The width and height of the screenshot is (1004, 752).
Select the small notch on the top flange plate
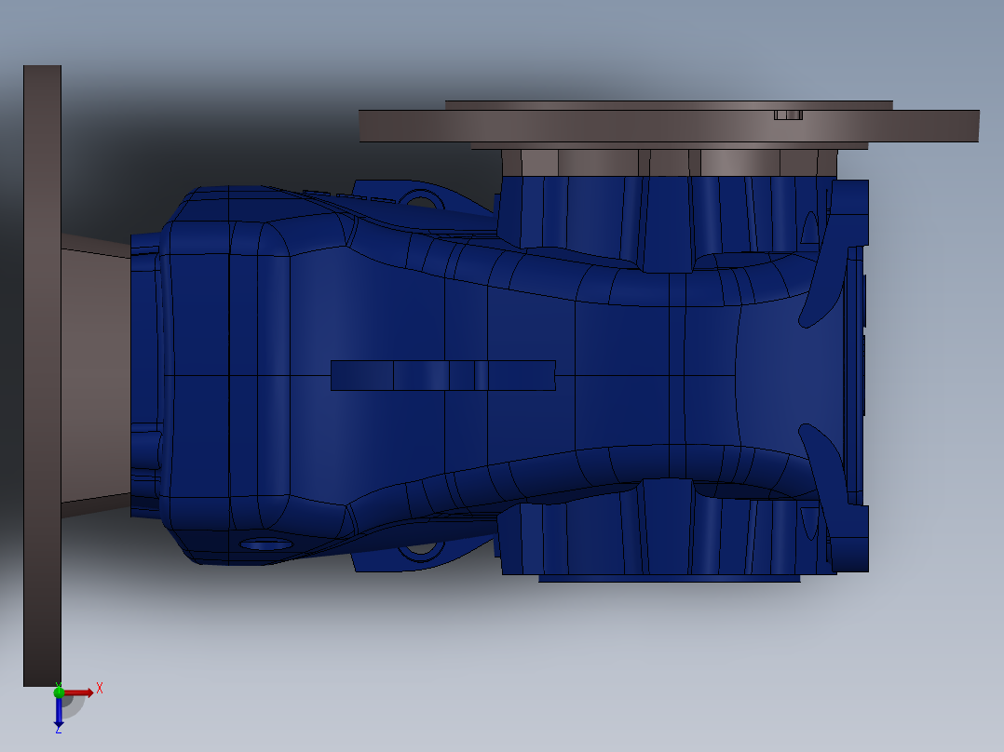point(788,114)
